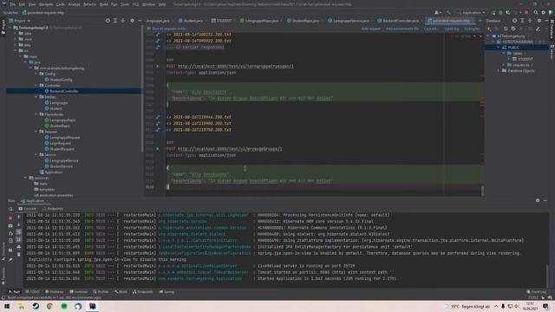
Task: Open the Terminal tool window button
Action: tap(78, 292)
